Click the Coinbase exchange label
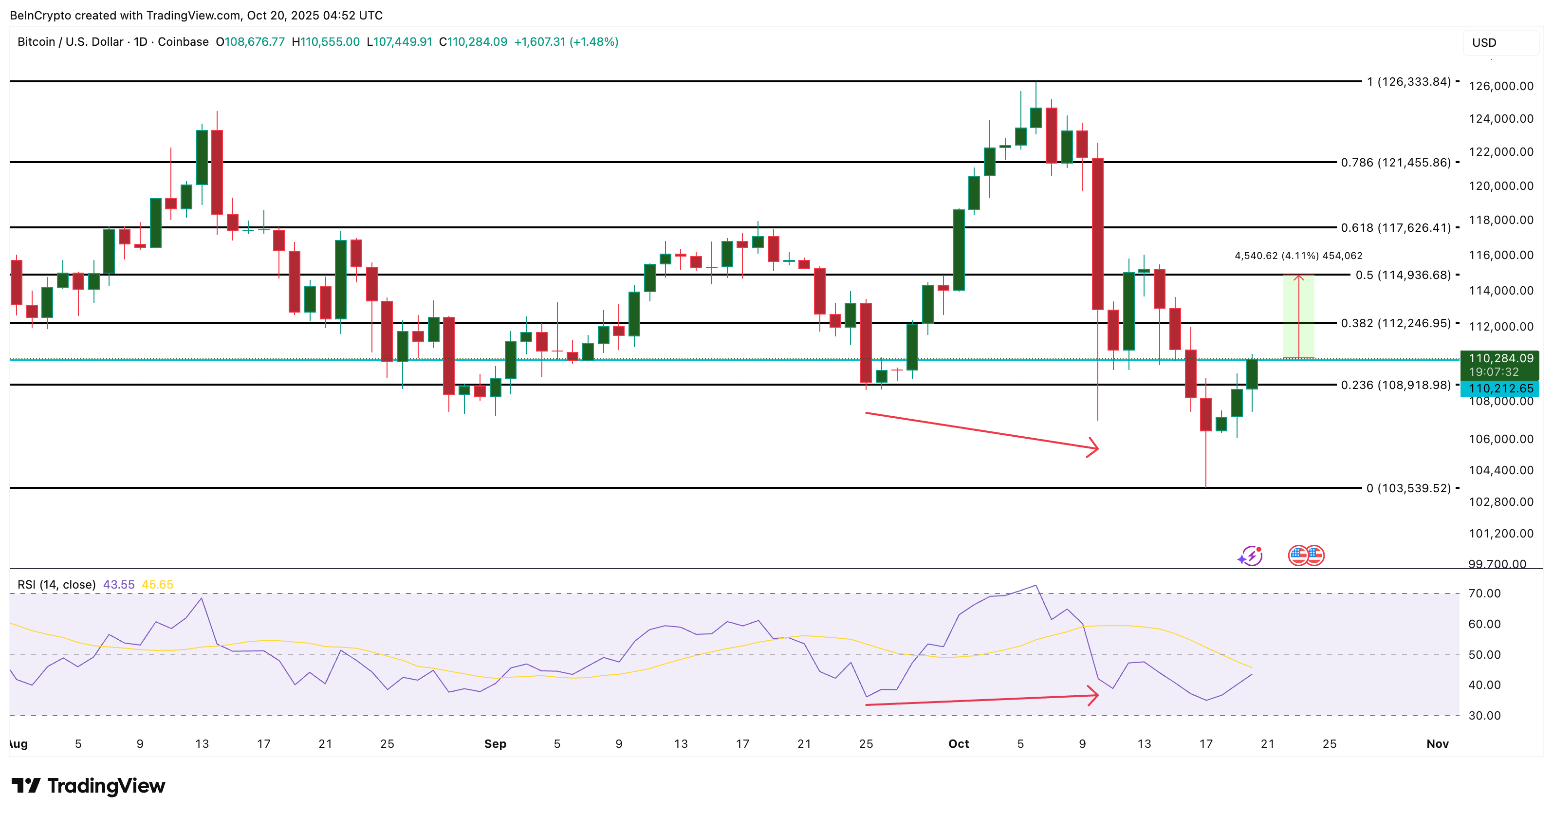The width and height of the screenshot is (1553, 815). 183,42
